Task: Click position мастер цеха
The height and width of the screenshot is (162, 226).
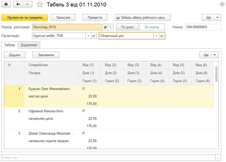Action: [x=38, y=96]
